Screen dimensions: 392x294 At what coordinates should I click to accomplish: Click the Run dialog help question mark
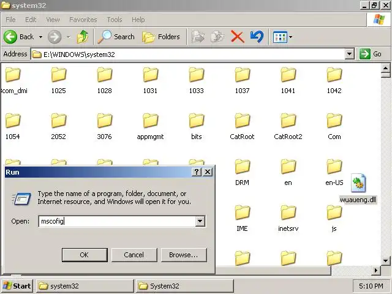[x=197, y=171]
